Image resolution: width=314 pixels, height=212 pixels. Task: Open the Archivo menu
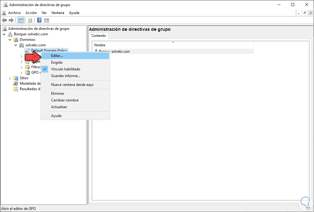click(x=14, y=13)
